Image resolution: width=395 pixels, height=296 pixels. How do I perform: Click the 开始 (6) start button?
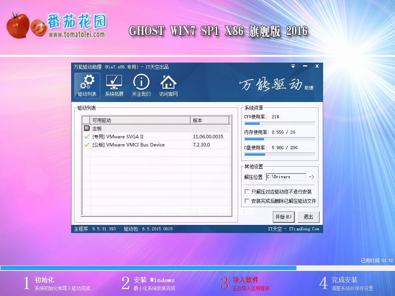tap(284, 217)
